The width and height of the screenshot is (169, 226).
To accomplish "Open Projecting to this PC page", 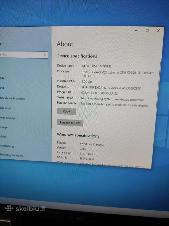I will tap(12, 155).
